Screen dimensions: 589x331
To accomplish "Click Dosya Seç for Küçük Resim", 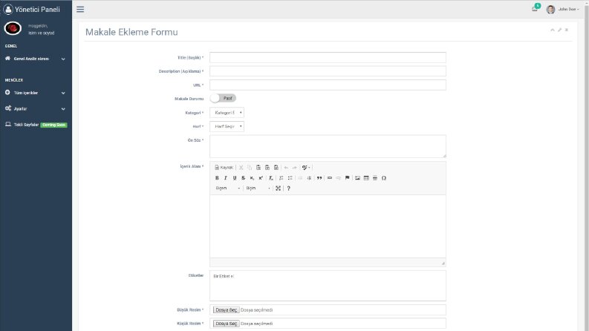I will pos(226,324).
